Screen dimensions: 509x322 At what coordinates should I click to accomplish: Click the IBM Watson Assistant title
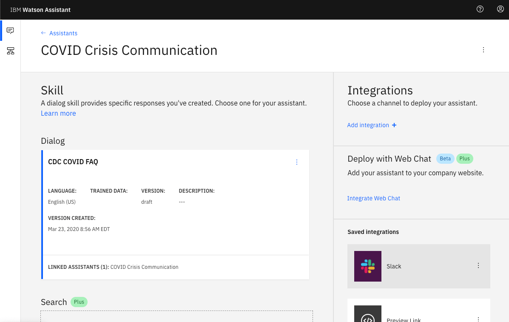coord(40,10)
